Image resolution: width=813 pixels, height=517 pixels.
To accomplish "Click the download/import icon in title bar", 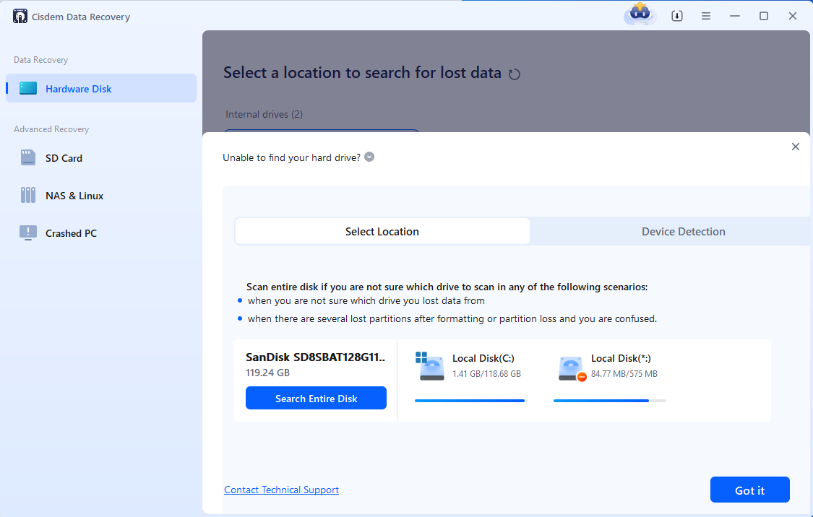I will 677,16.
